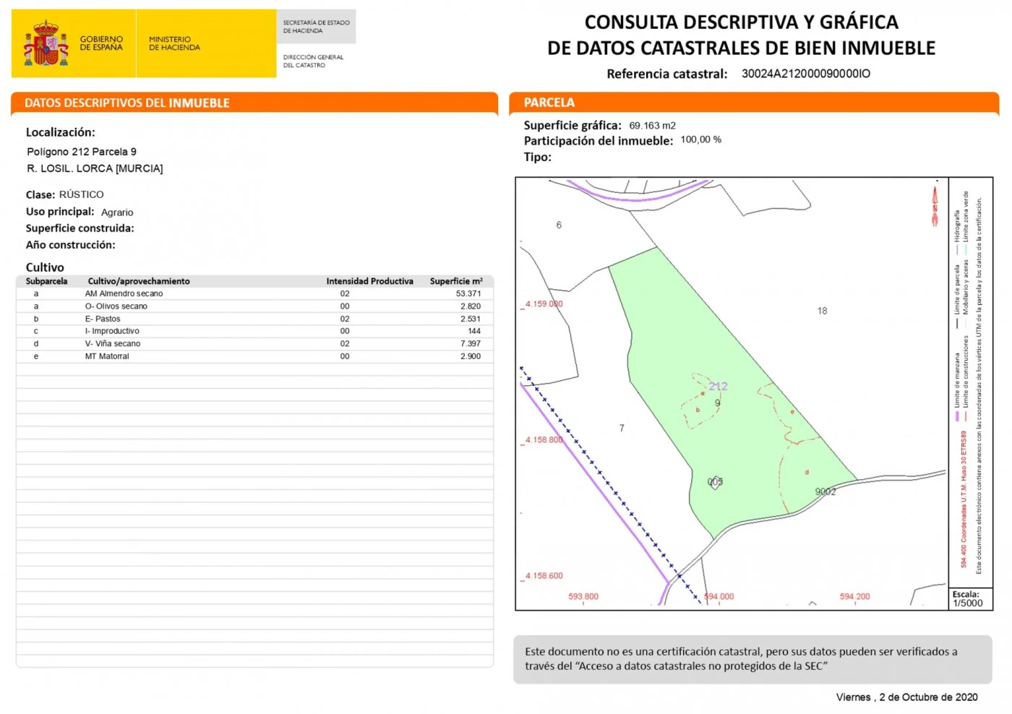Click the Superficie m² column header
The width and height of the screenshot is (1012, 714).
point(456,281)
